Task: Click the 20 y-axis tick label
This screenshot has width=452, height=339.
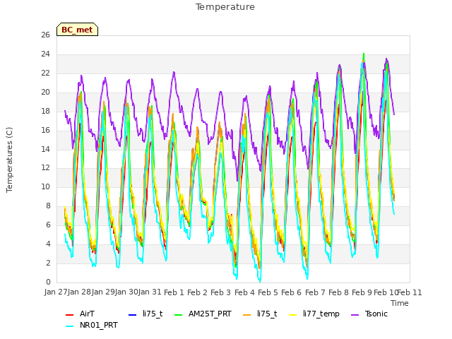Action: coord(45,92)
